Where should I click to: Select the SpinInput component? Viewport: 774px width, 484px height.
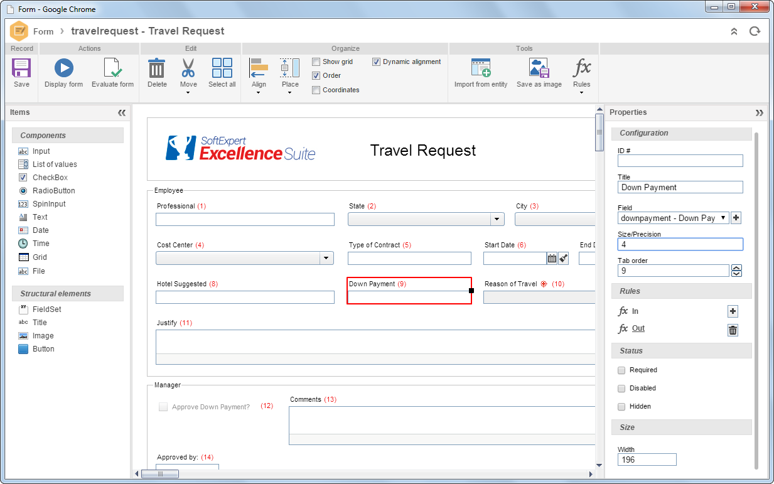pyautogui.click(x=49, y=204)
